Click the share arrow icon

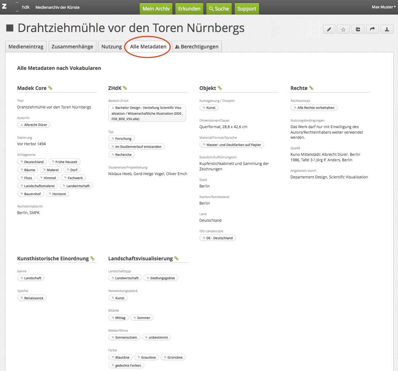pos(372,29)
